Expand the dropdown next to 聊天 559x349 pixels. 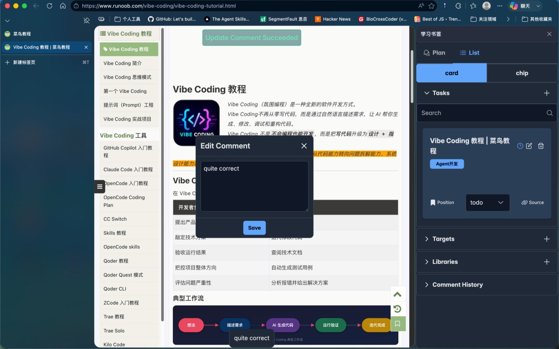tap(538, 6)
